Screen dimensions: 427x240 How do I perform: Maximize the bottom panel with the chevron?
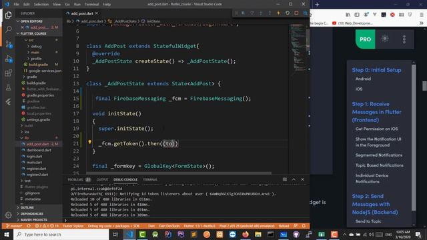pos(294,179)
